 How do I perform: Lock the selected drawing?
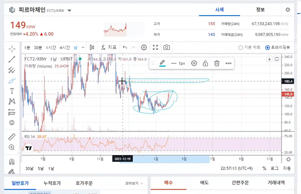tap(205, 63)
